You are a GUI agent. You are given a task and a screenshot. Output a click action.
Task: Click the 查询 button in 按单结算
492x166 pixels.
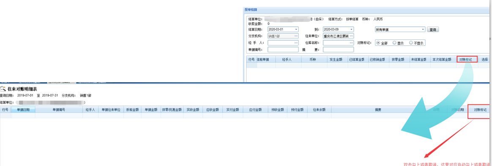433,30
